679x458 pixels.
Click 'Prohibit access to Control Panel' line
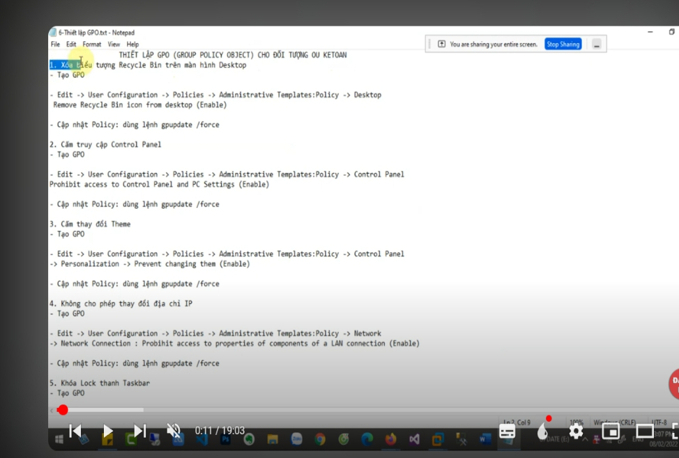click(x=159, y=185)
